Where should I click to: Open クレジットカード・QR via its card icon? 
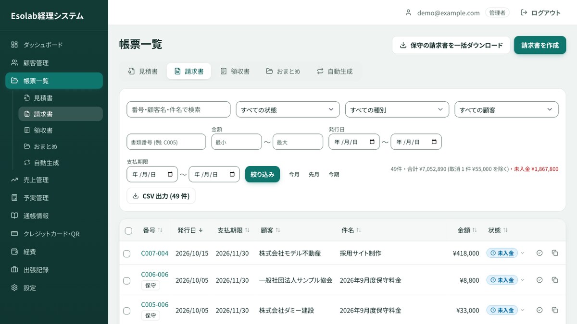click(x=14, y=234)
